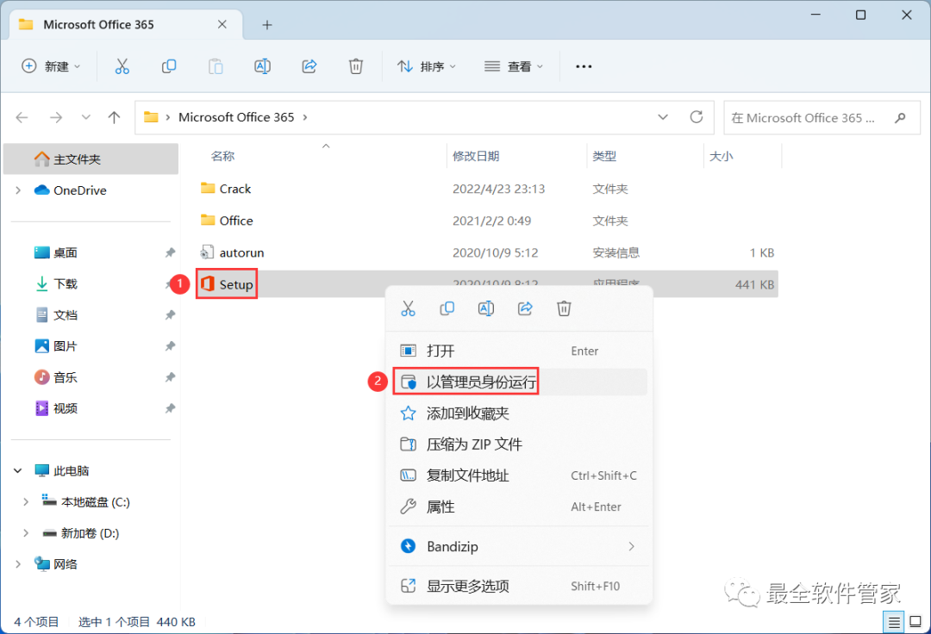This screenshot has width=931, height=634.
Task: Click the autorun file icon
Action: coord(207,252)
